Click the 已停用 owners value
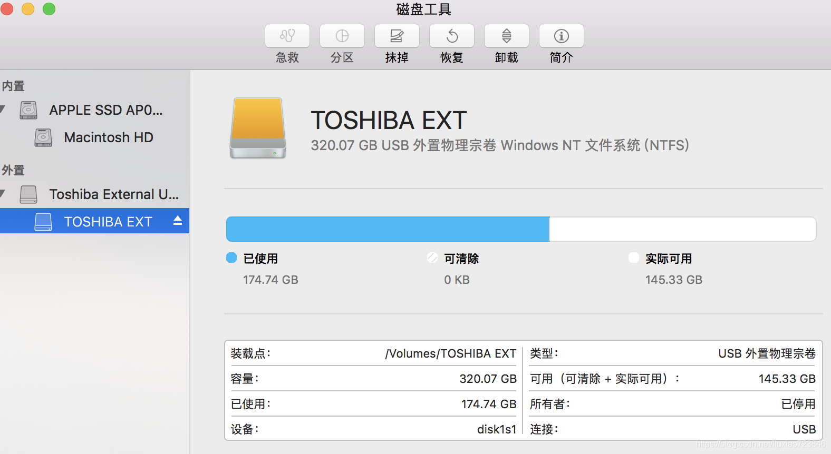 [798, 404]
